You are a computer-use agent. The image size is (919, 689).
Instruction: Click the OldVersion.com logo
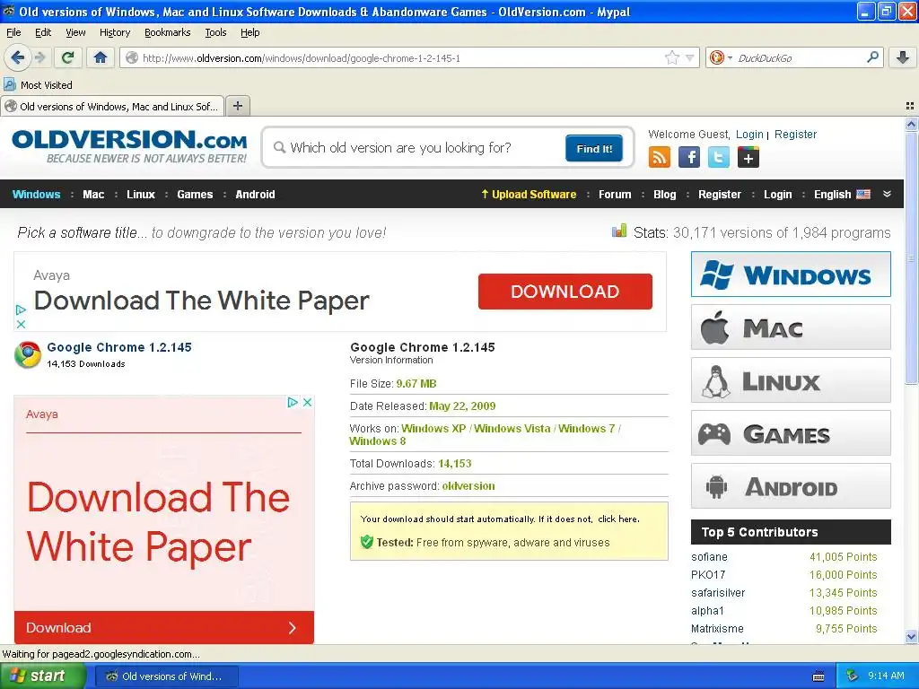click(x=129, y=146)
